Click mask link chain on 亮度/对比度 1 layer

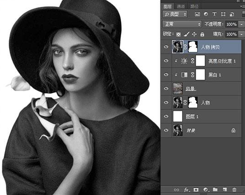click(192, 61)
